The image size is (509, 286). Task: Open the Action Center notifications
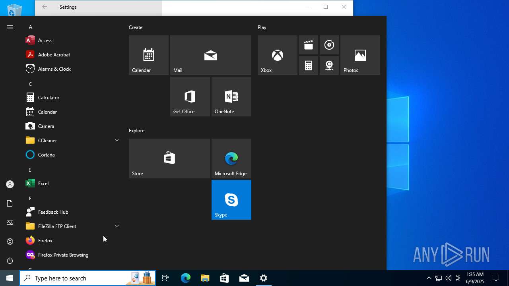496,278
